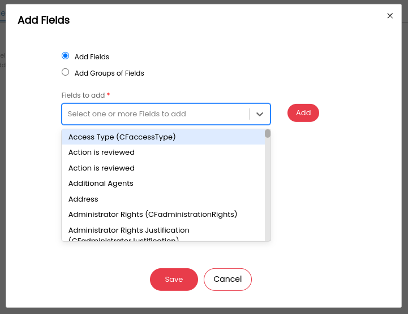The width and height of the screenshot is (408, 314).
Task: Click the scrollbar track below the thumb
Action: coord(268,192)
